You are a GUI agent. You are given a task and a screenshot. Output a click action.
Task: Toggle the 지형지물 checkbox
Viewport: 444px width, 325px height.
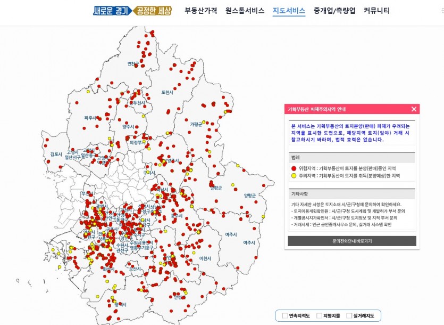(x=319, y=315)
